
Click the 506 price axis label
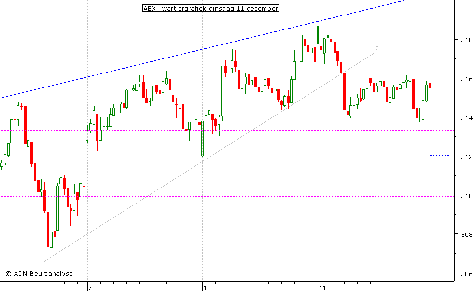(x=467, y=274)
